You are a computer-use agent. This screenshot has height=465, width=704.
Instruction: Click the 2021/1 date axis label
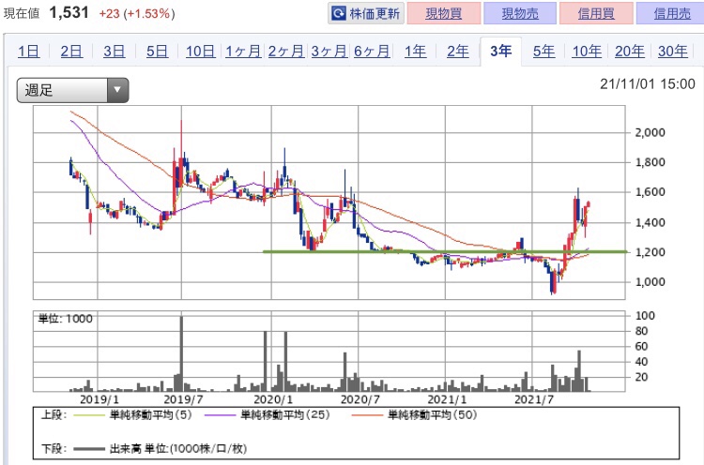(x=447, y=399)
